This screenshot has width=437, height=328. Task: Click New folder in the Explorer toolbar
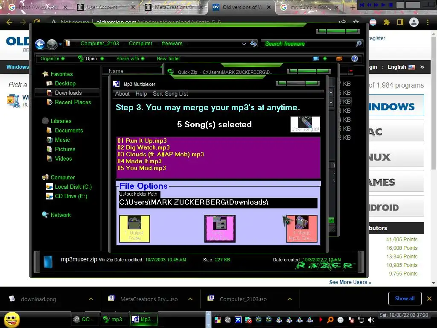168,59
